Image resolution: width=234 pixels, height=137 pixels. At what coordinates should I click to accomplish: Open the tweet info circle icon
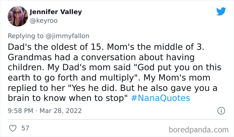pos(221,110)
